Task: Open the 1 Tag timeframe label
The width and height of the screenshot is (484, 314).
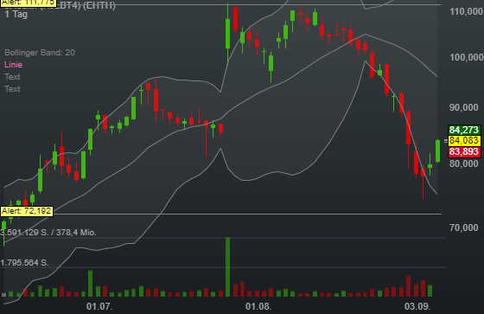Action: (16, 14)
